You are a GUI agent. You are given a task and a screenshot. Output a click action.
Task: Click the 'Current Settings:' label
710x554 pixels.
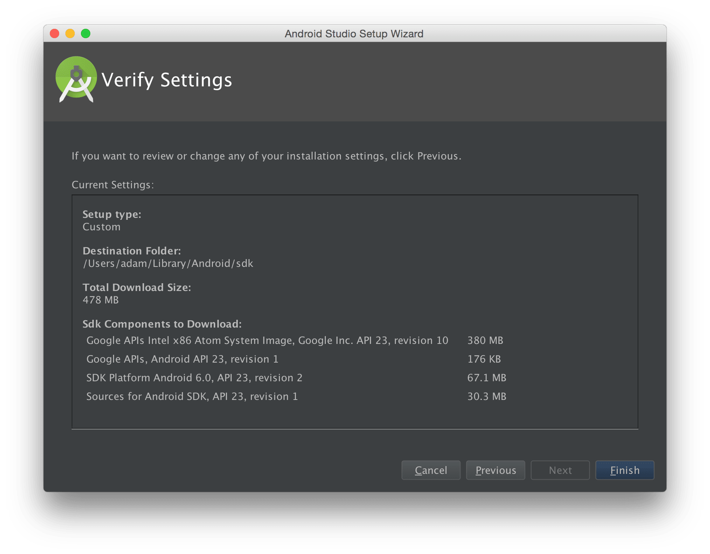pyautogui.click(x=112, y=185)
